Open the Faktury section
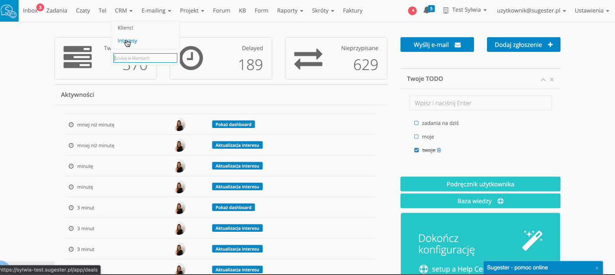Viewport: 615px width, 275px height. 353,10
